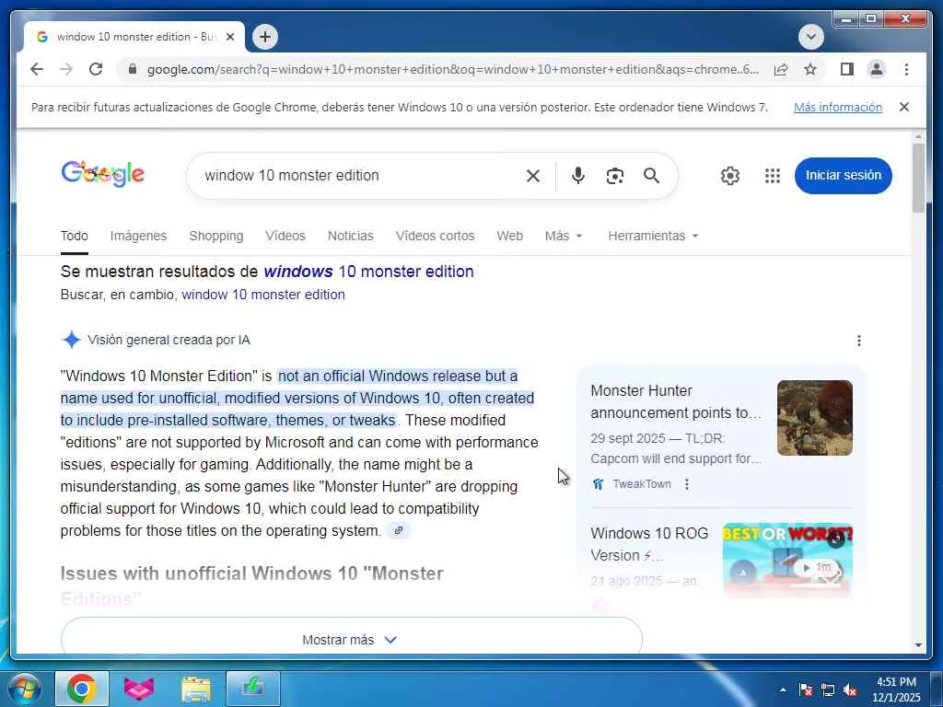Open the Chrome side panel icon
The width and height of the screenshot is (943, 707).
tap(847, 69)
